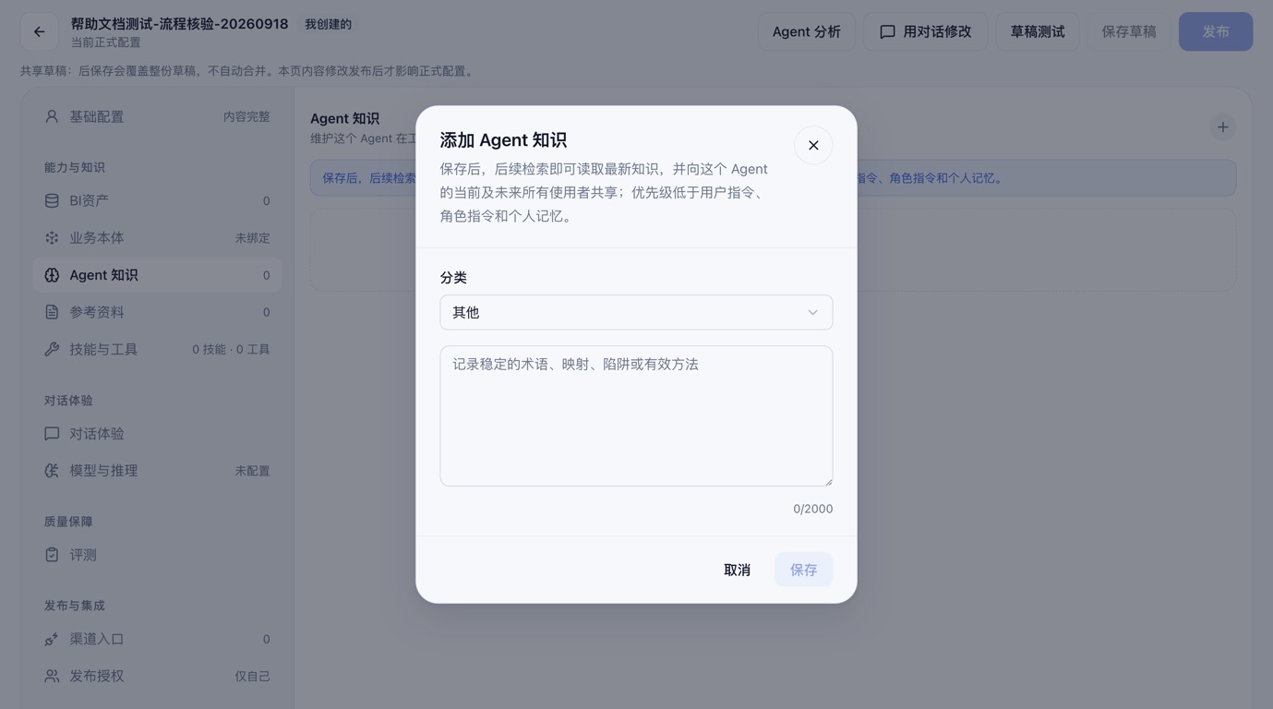Click the 评测 clipboard icon

[52, 555]
